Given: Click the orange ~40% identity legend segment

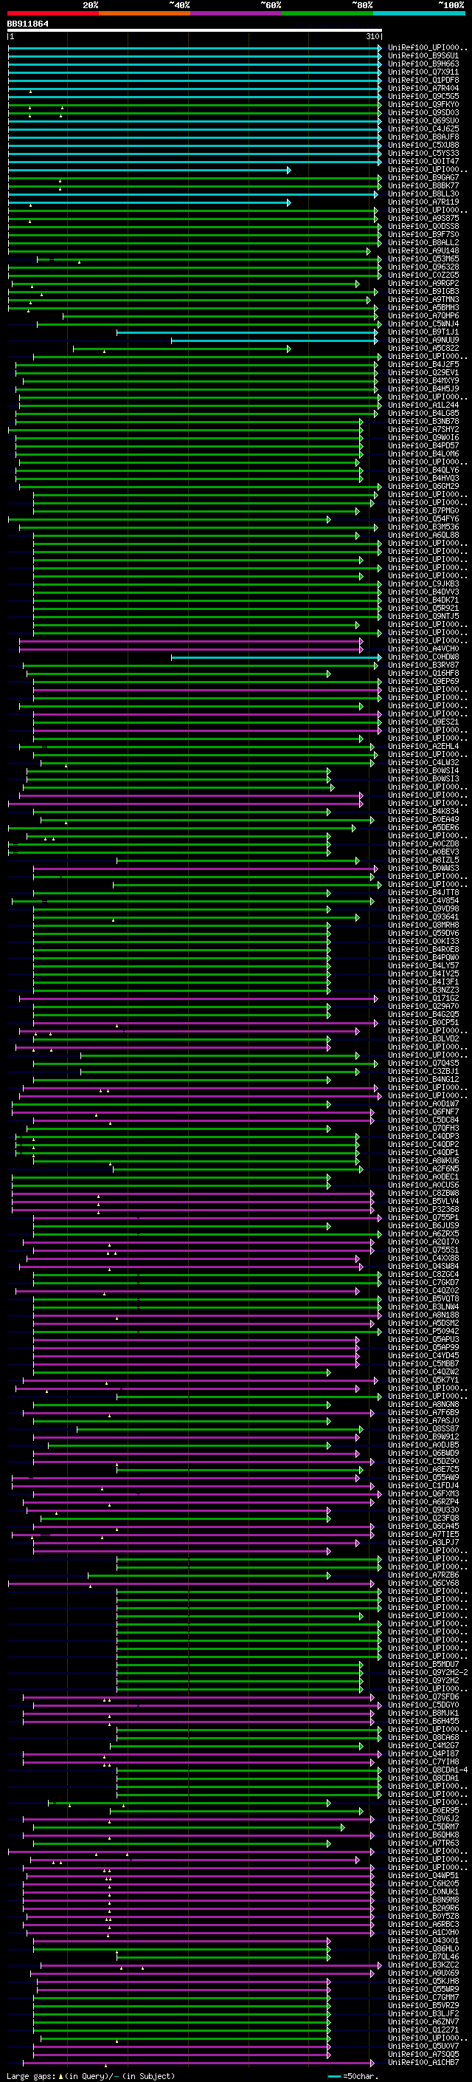Looking at the screenshot, I should pyautogui.click(x=145, y=13).
